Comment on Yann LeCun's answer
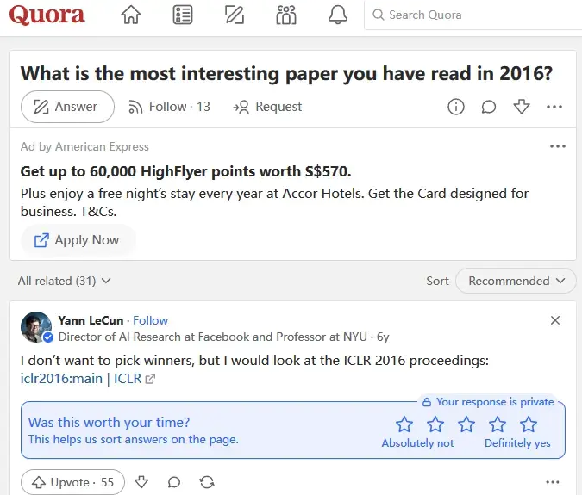The image size is (582, 495). (173, 482)
